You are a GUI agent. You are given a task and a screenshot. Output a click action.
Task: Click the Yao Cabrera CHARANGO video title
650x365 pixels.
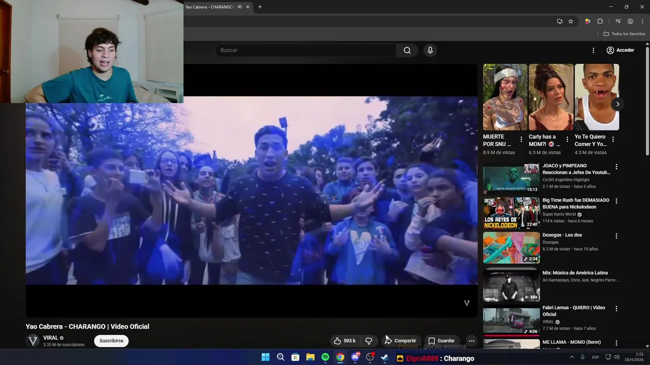pyautogui.click(x=87, y=326)
